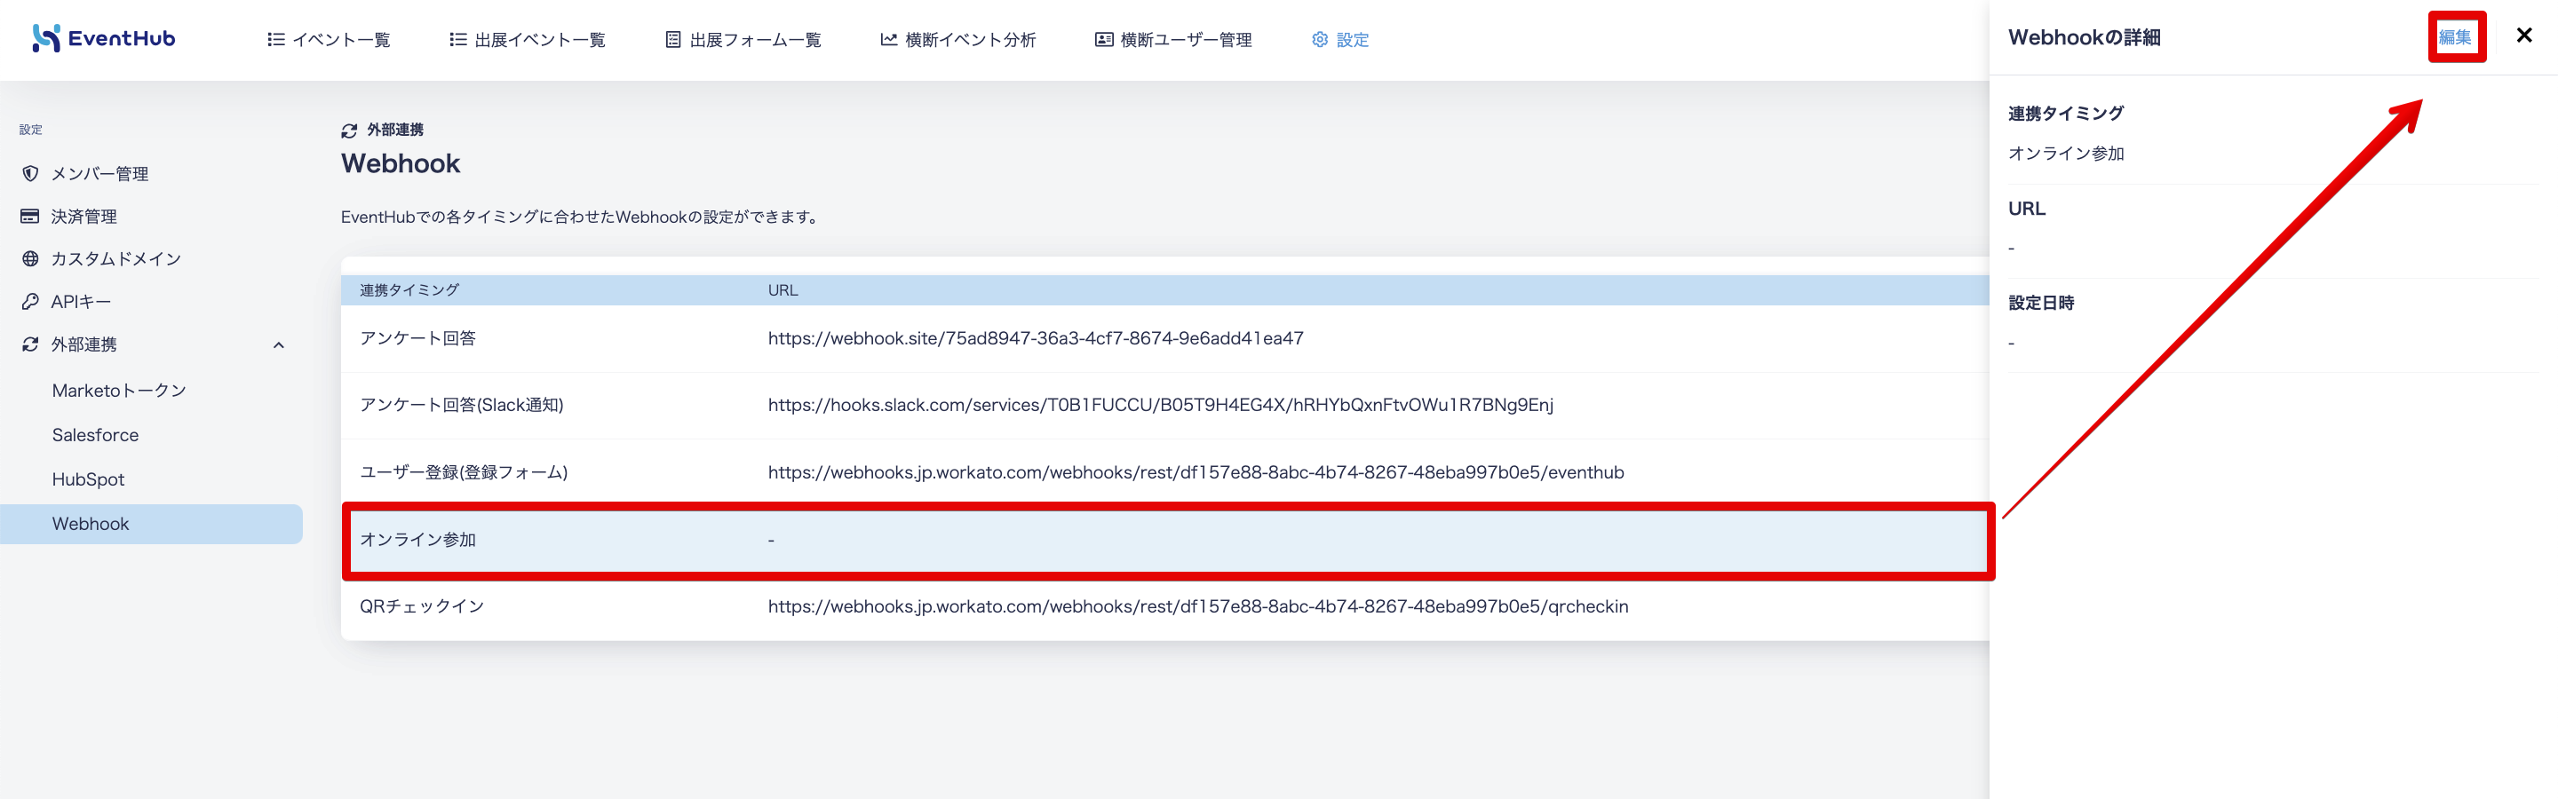The width and height of the screenshot is (2558, 799).
Task: Open Marketoトークン settings
Action: (119, 391)
